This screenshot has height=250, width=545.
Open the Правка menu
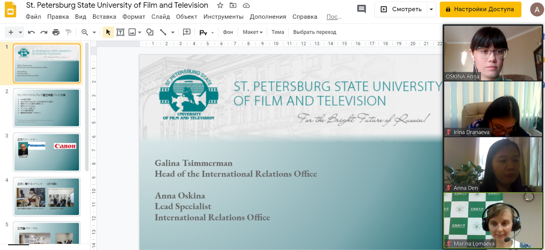point(58,17)
